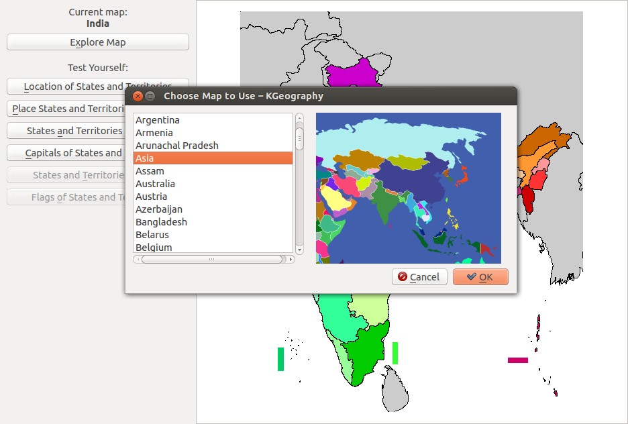628x424 pixels.
Task: Select Azerbaijan in the map list
Action: coord(213,209)
